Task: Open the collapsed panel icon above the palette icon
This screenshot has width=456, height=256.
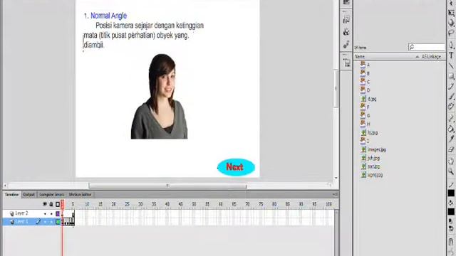Action: tap(346, 19)
